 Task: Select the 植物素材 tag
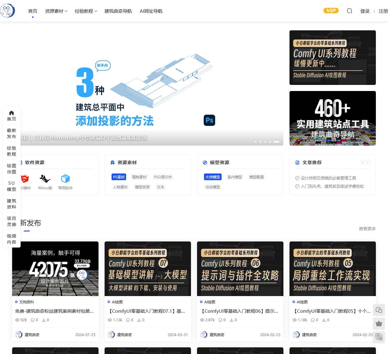(139, 177)
